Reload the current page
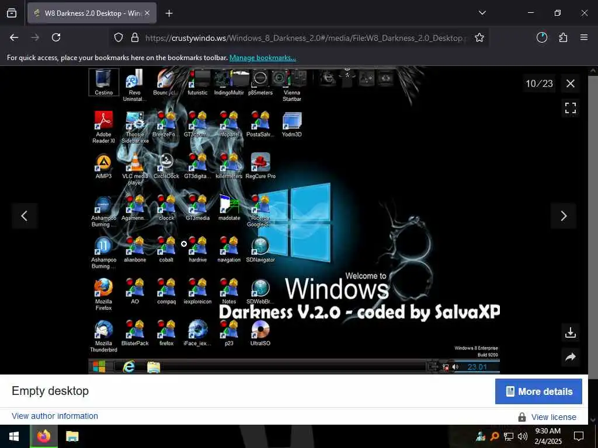The height and width of the screenshot is (448, 598). tap(56, 37)
